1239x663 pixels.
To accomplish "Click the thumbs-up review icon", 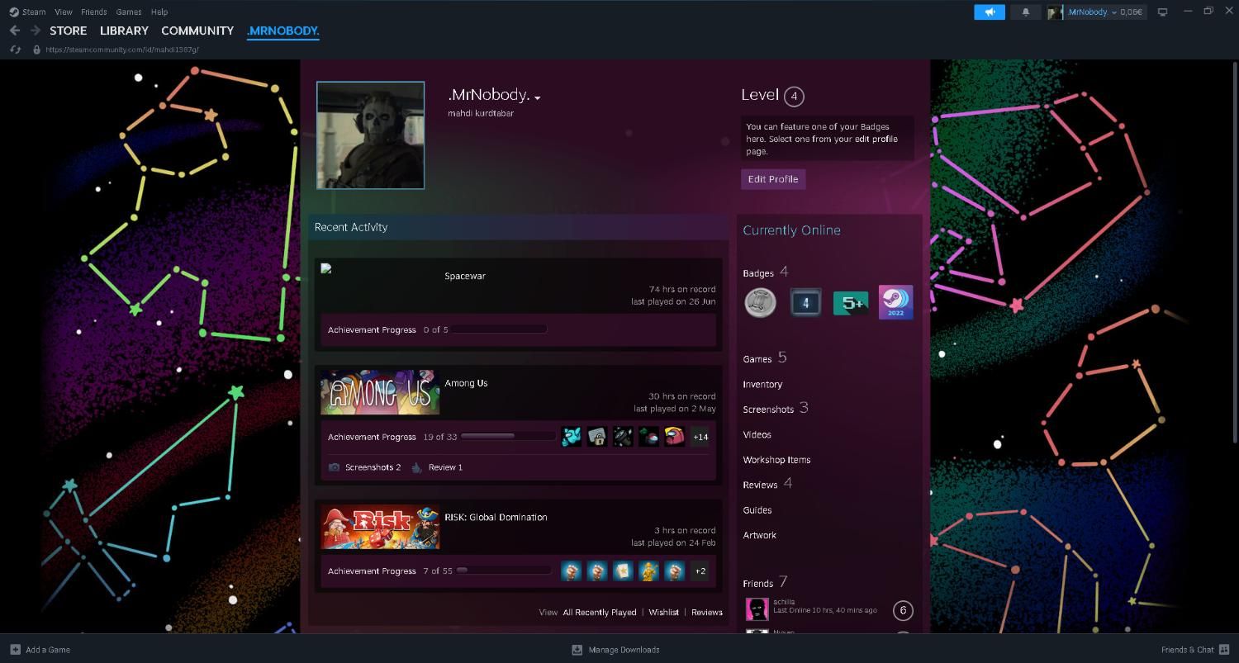I will click(416, 467).
